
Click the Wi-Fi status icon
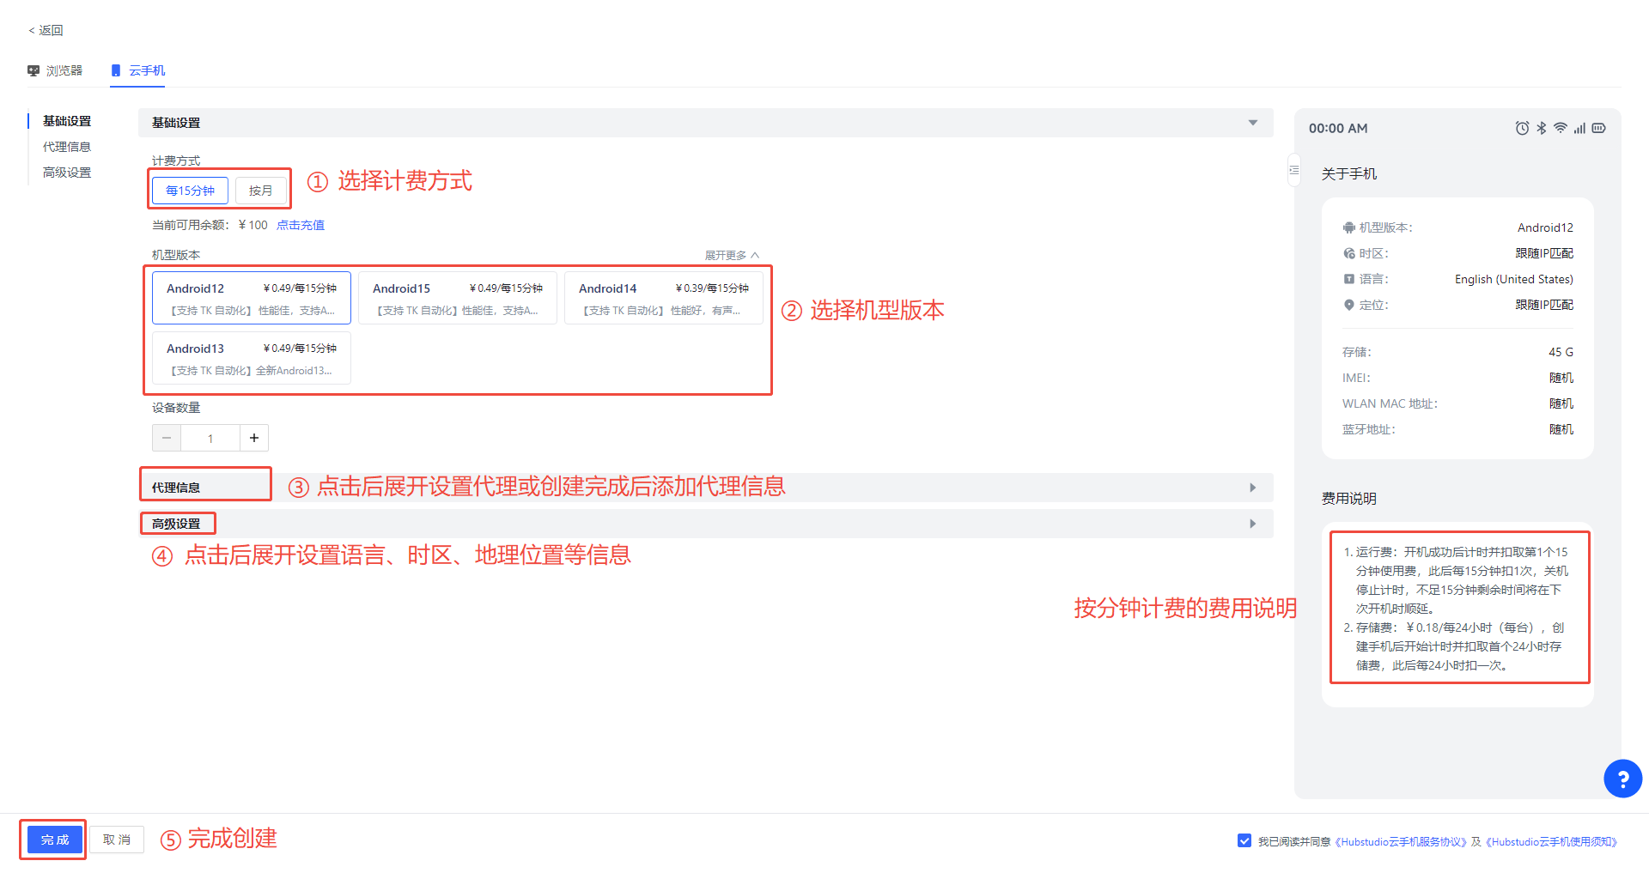(x=1561, y=128)
